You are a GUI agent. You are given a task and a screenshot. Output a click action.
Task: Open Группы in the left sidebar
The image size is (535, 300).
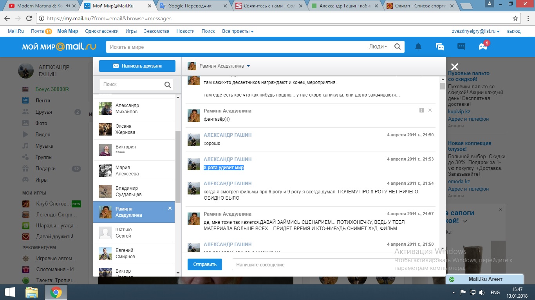[44, 157]
